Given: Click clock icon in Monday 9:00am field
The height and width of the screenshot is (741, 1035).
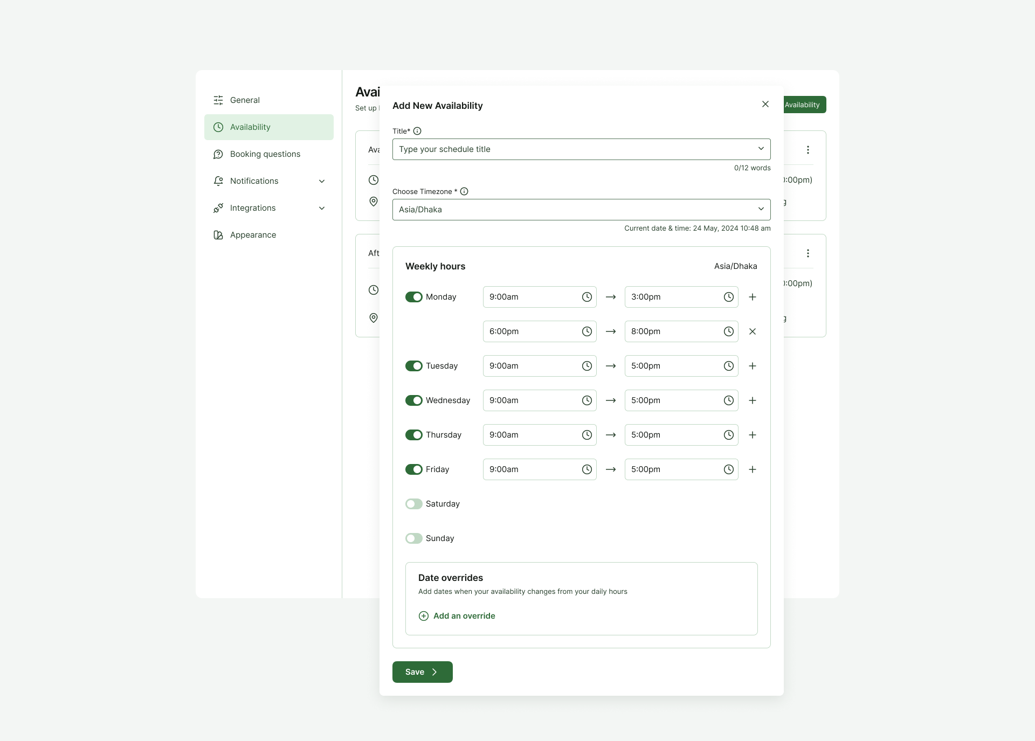Looking at the screenshot, I should 586,297.
